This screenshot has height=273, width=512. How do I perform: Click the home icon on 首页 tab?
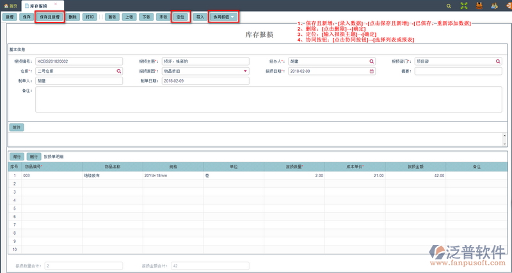[5, 5]
